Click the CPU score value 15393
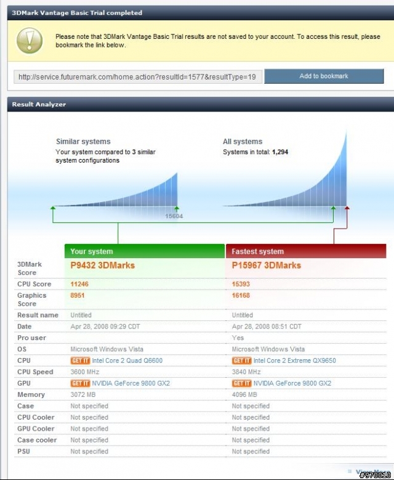The width and height of the screenshot is (394, 480). point(241,284)
